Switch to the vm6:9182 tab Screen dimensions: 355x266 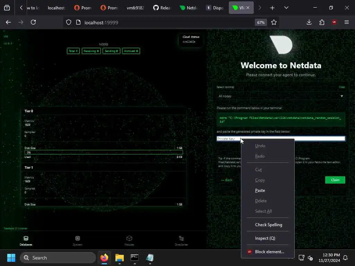135,8
